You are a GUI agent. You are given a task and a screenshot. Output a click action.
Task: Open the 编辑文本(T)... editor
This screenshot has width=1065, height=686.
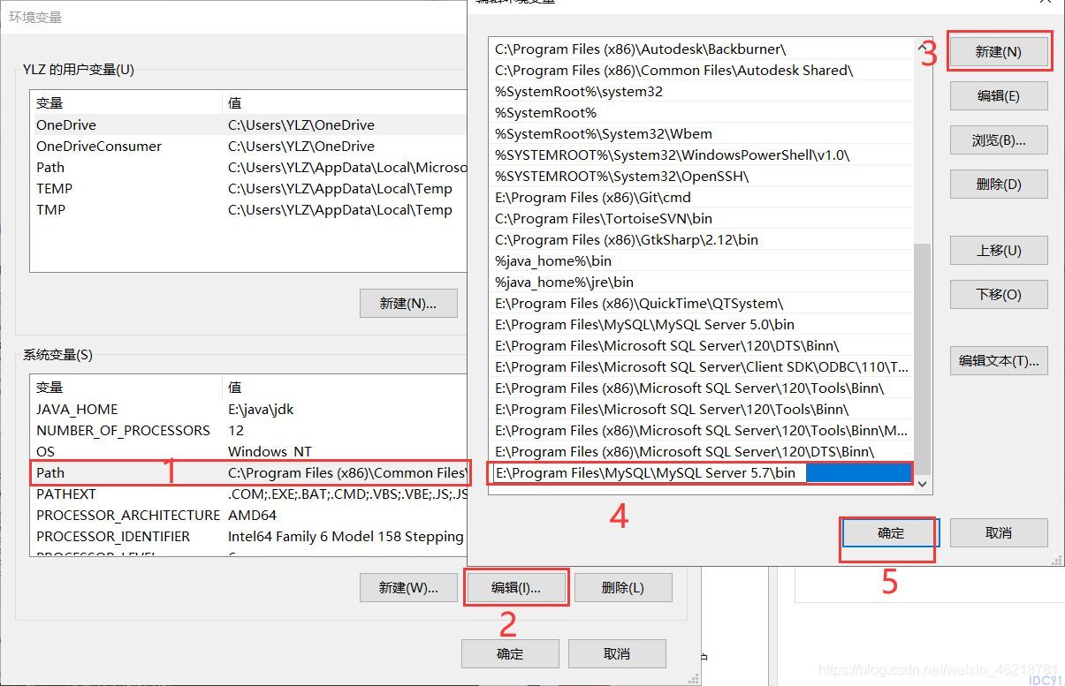pos(999,361)
